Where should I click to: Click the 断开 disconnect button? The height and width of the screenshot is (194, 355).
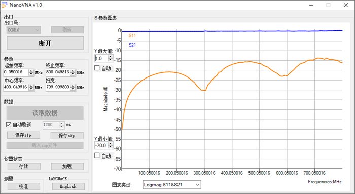pyautogui.click(x=45, y=43)
